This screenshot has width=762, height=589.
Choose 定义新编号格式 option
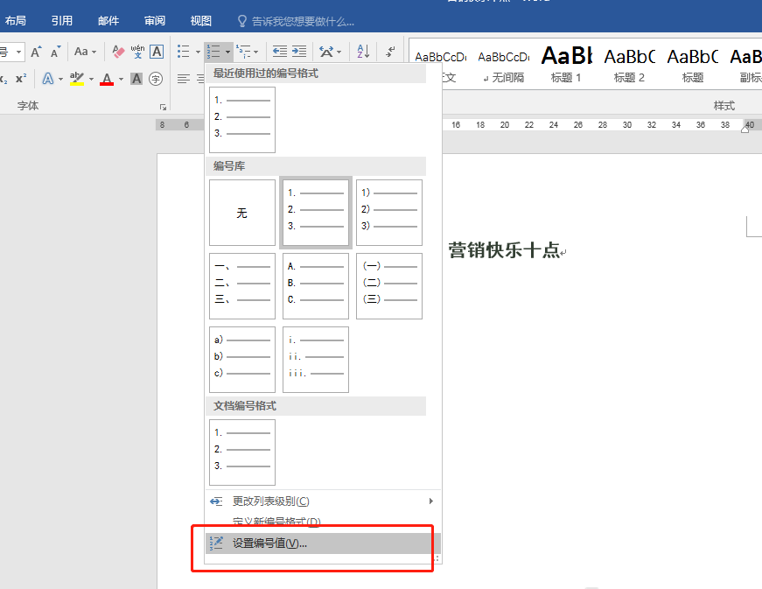pos(276,522)
